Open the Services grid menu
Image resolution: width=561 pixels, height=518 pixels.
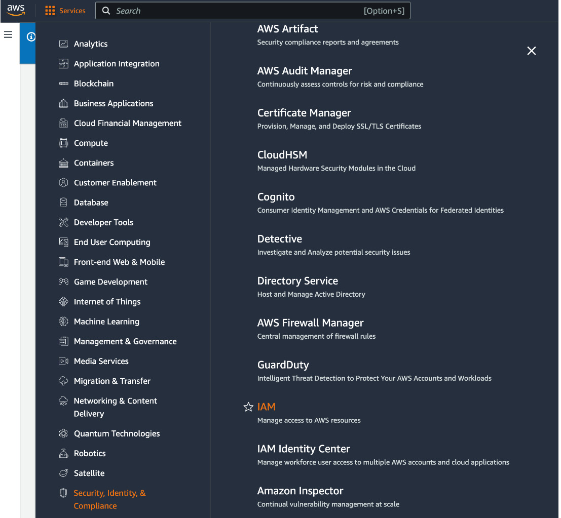coord(65,11)
